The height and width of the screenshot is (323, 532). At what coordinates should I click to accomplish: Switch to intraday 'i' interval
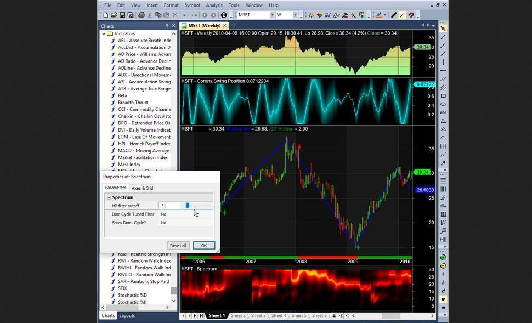(x=443, y=274)
